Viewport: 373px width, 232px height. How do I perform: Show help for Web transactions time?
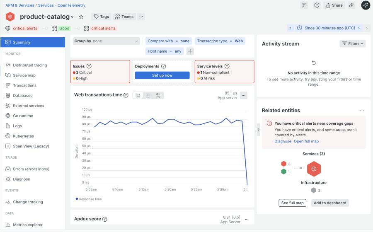tap(126, 95)
